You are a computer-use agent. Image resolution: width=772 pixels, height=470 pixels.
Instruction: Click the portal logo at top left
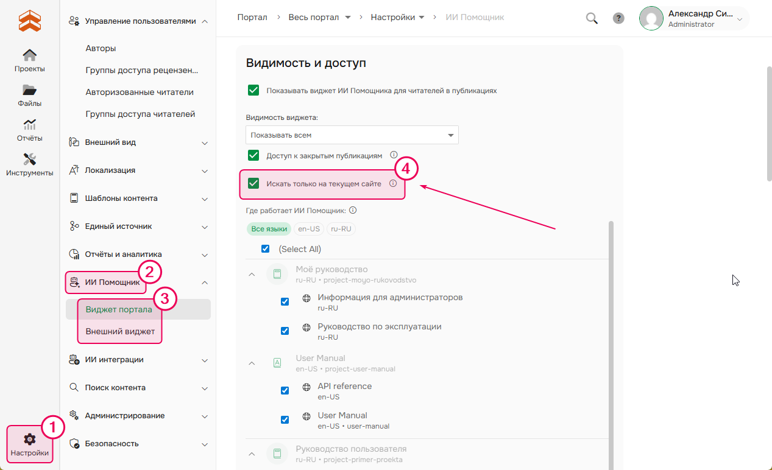(x=30, y=21)
